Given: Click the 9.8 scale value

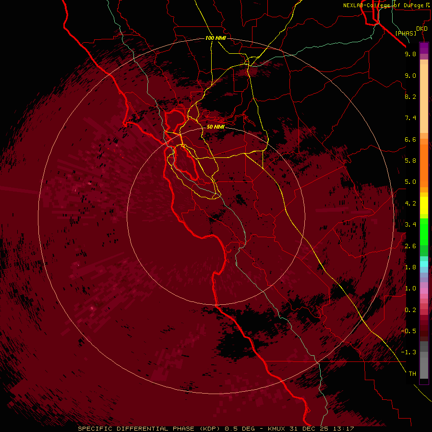Looking at the screenshot, I should (410, 54).
